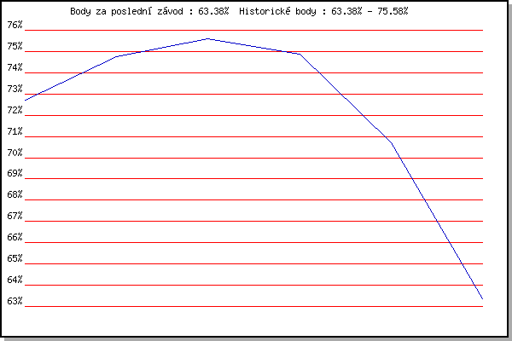Click the 68% axis label
Image resolution: width=512 pixels, height=341 pixels.
15,194
